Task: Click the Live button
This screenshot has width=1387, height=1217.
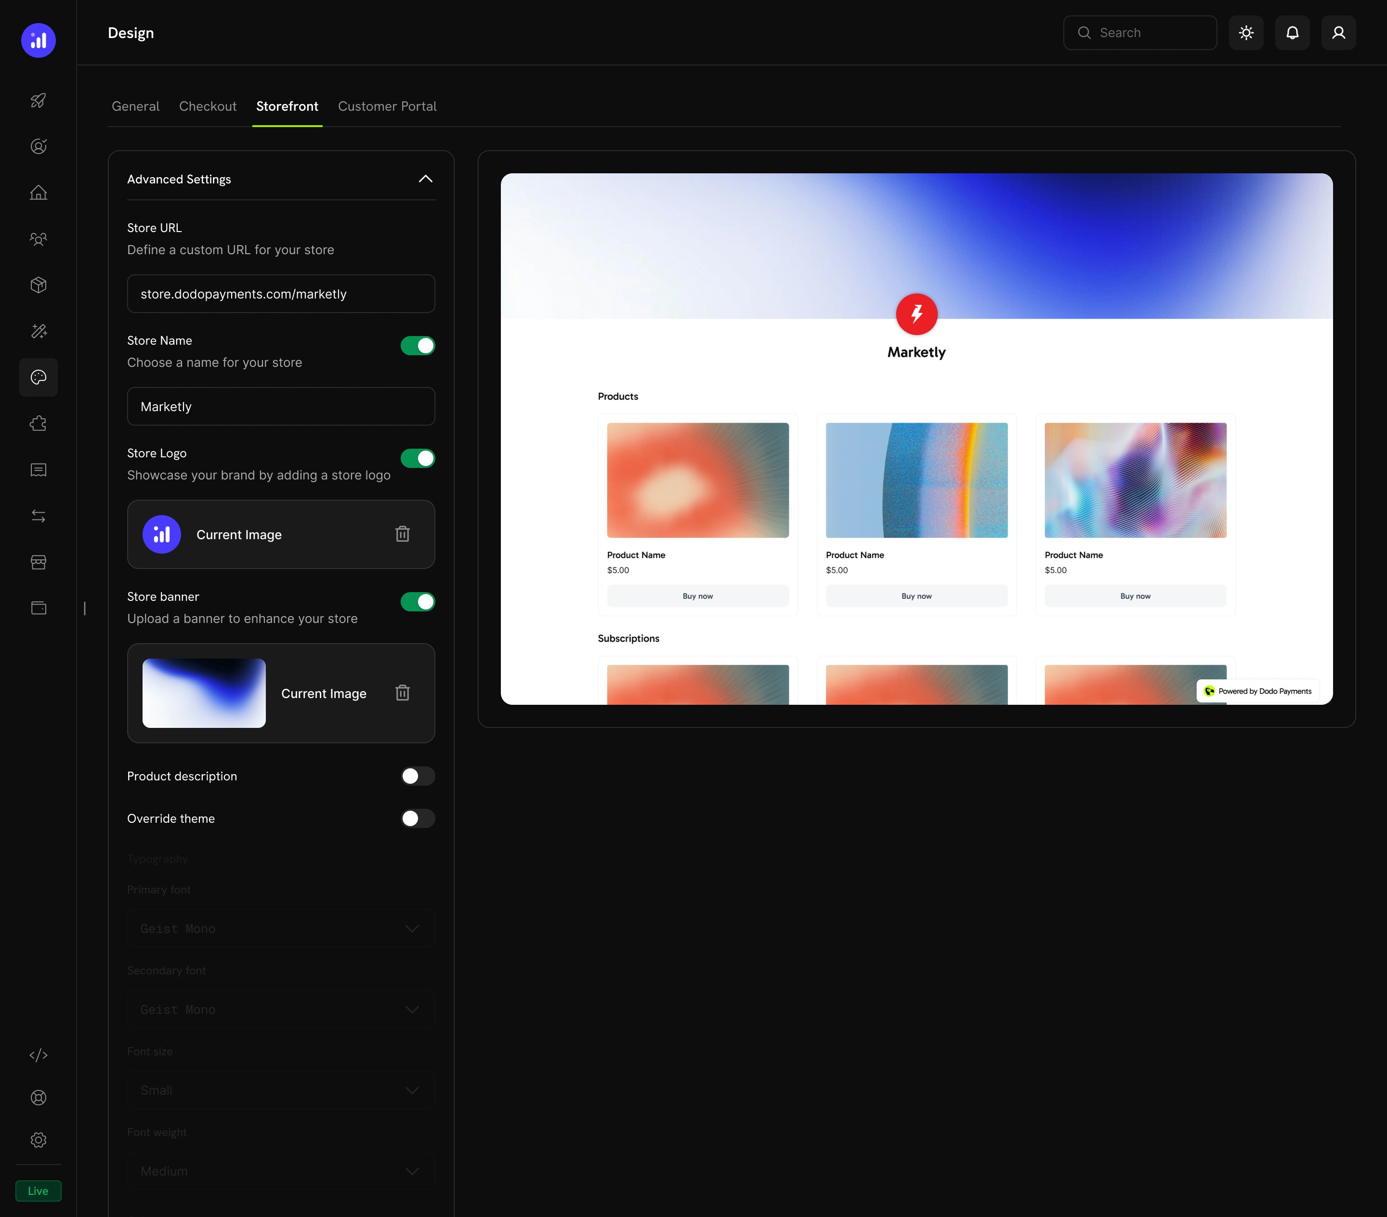Action: (37, 1191)
